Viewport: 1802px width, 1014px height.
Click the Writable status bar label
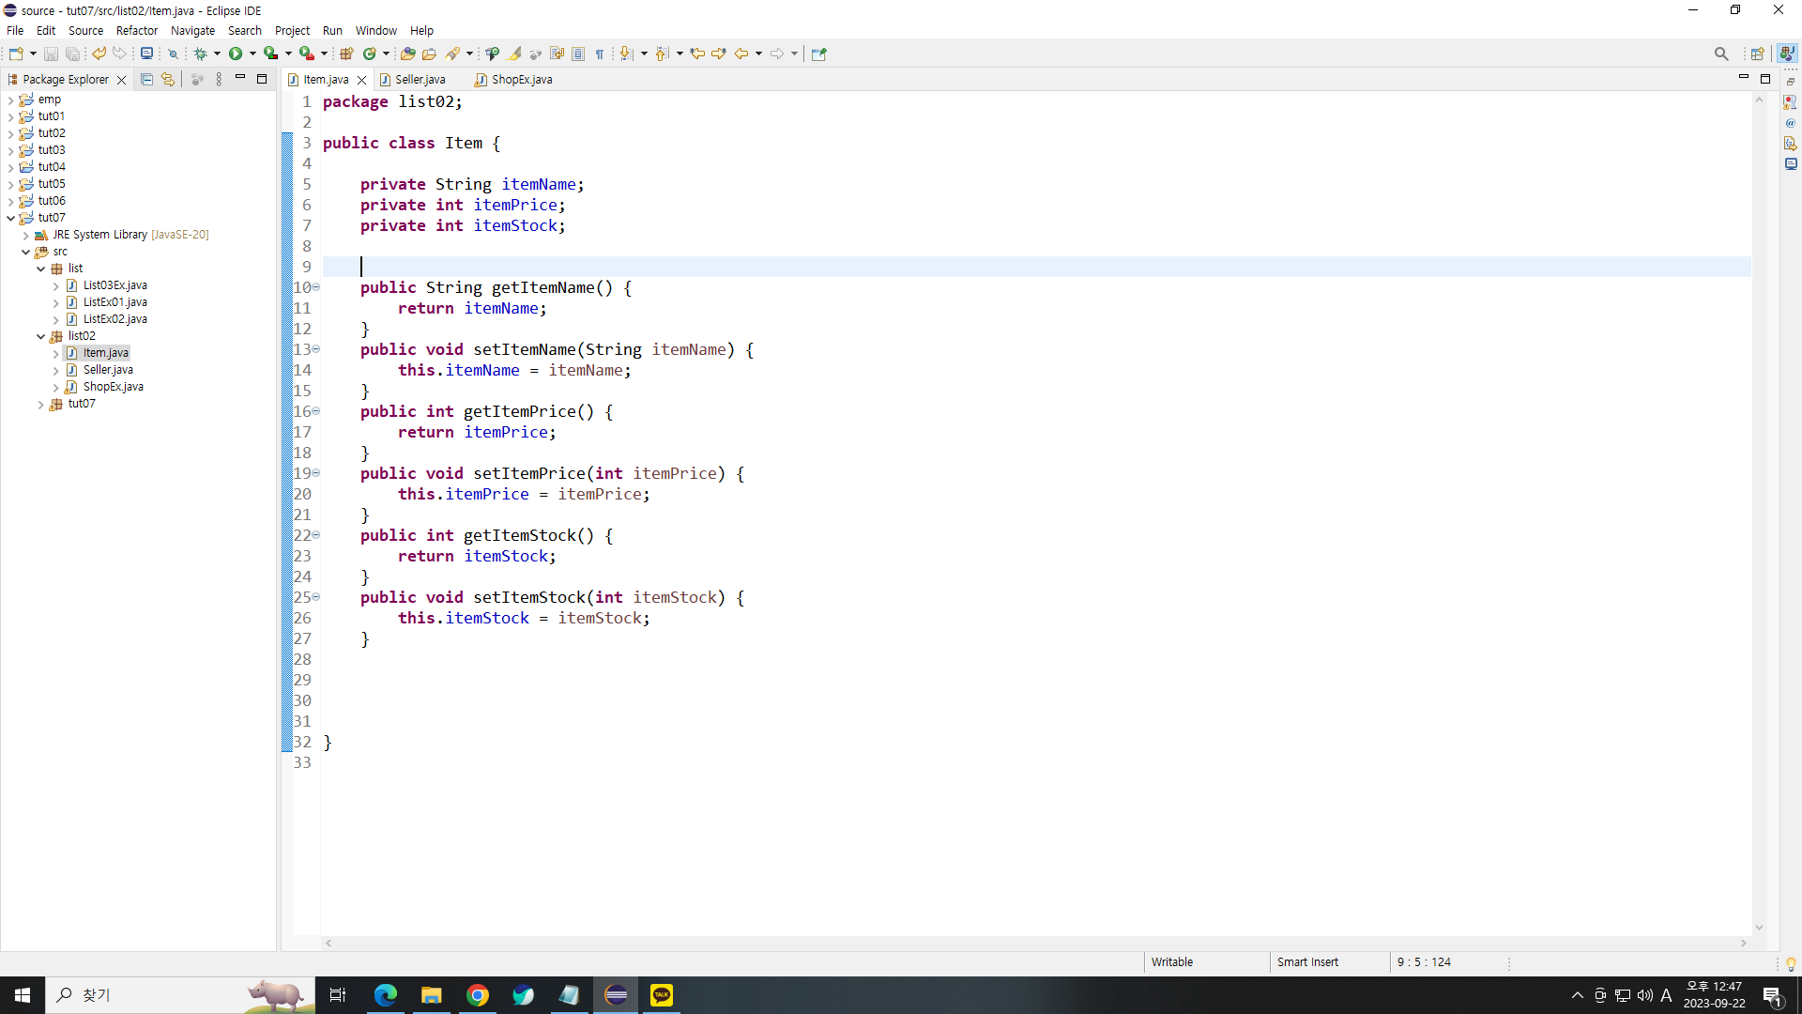click(1172, 962)
